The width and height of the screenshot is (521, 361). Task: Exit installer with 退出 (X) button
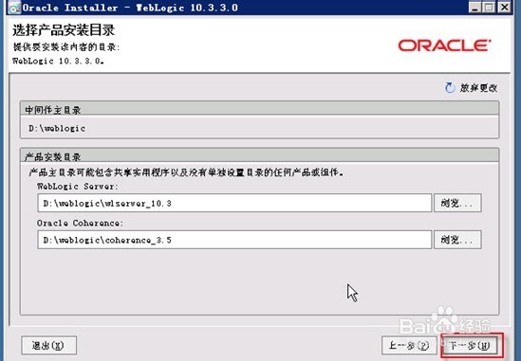pos(48,346)
